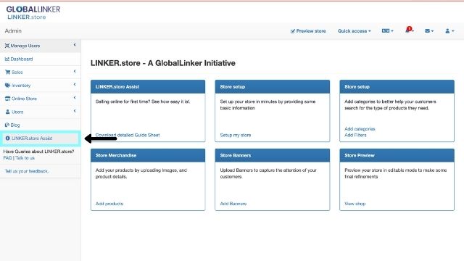
Task: Expand the Users menu chevron
Action: (x=75, y=111)
